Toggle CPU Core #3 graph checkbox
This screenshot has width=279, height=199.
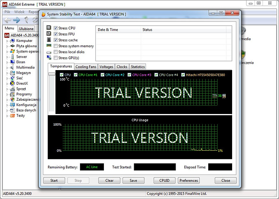coord(129,75)
